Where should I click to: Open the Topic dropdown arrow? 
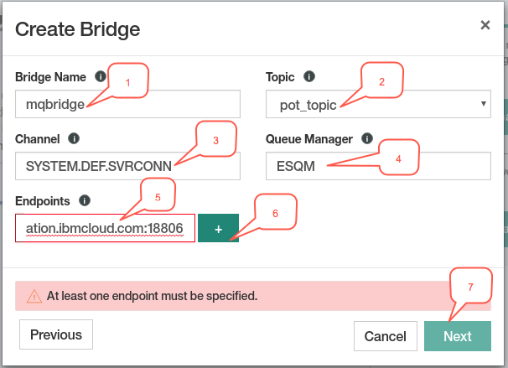coord(484,104)
